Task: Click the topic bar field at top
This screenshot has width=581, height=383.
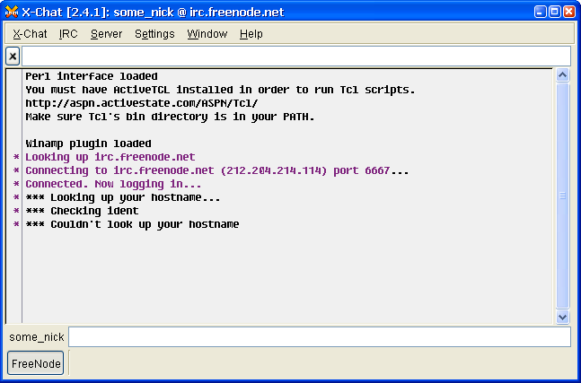Action: coord(296,57)
